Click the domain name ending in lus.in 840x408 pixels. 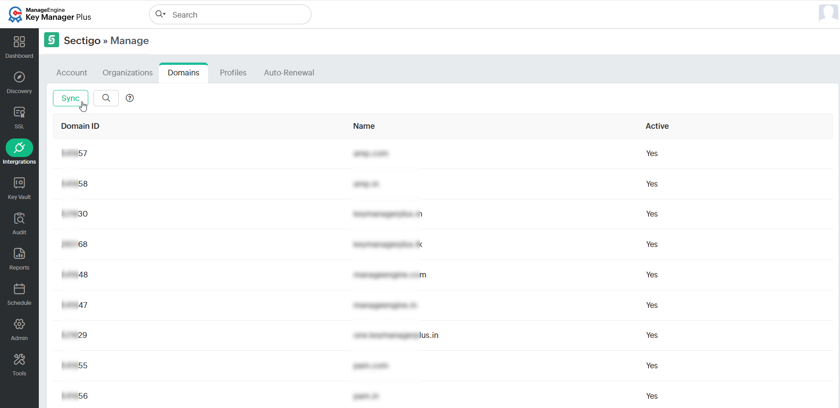pyautogui.click(x=396, y=335)
